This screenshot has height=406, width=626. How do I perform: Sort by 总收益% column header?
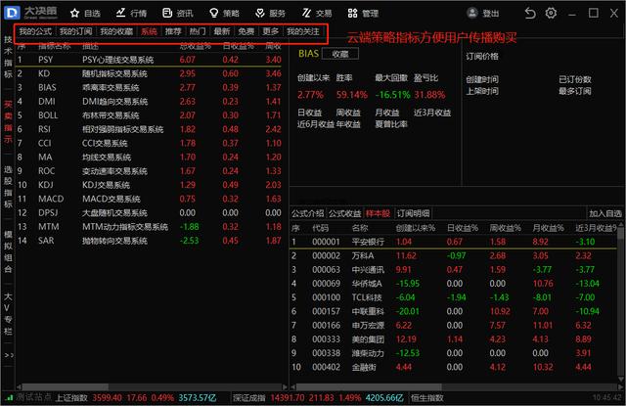[x=196, y=47]
